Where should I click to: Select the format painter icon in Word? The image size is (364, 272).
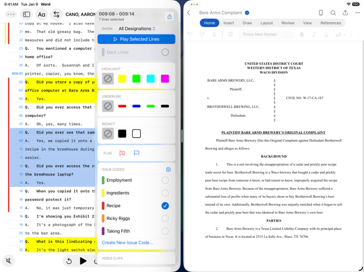[230, 35]
